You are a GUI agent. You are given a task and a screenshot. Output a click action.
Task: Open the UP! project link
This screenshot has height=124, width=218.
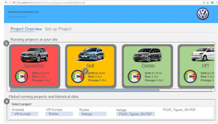tap(206, 65)
